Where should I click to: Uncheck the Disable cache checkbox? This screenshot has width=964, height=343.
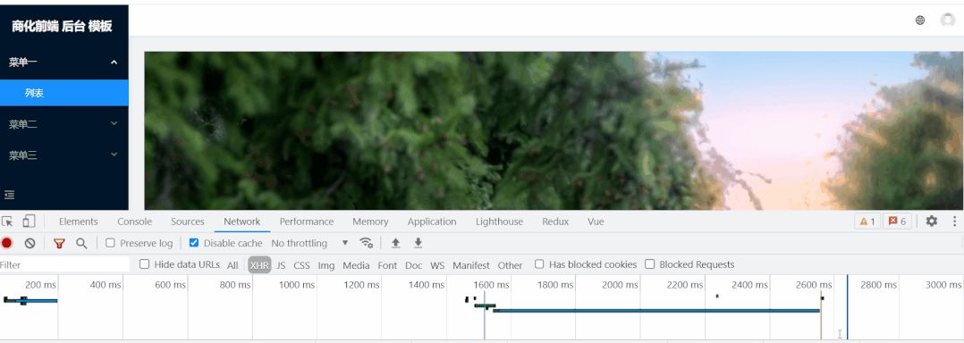194,243
